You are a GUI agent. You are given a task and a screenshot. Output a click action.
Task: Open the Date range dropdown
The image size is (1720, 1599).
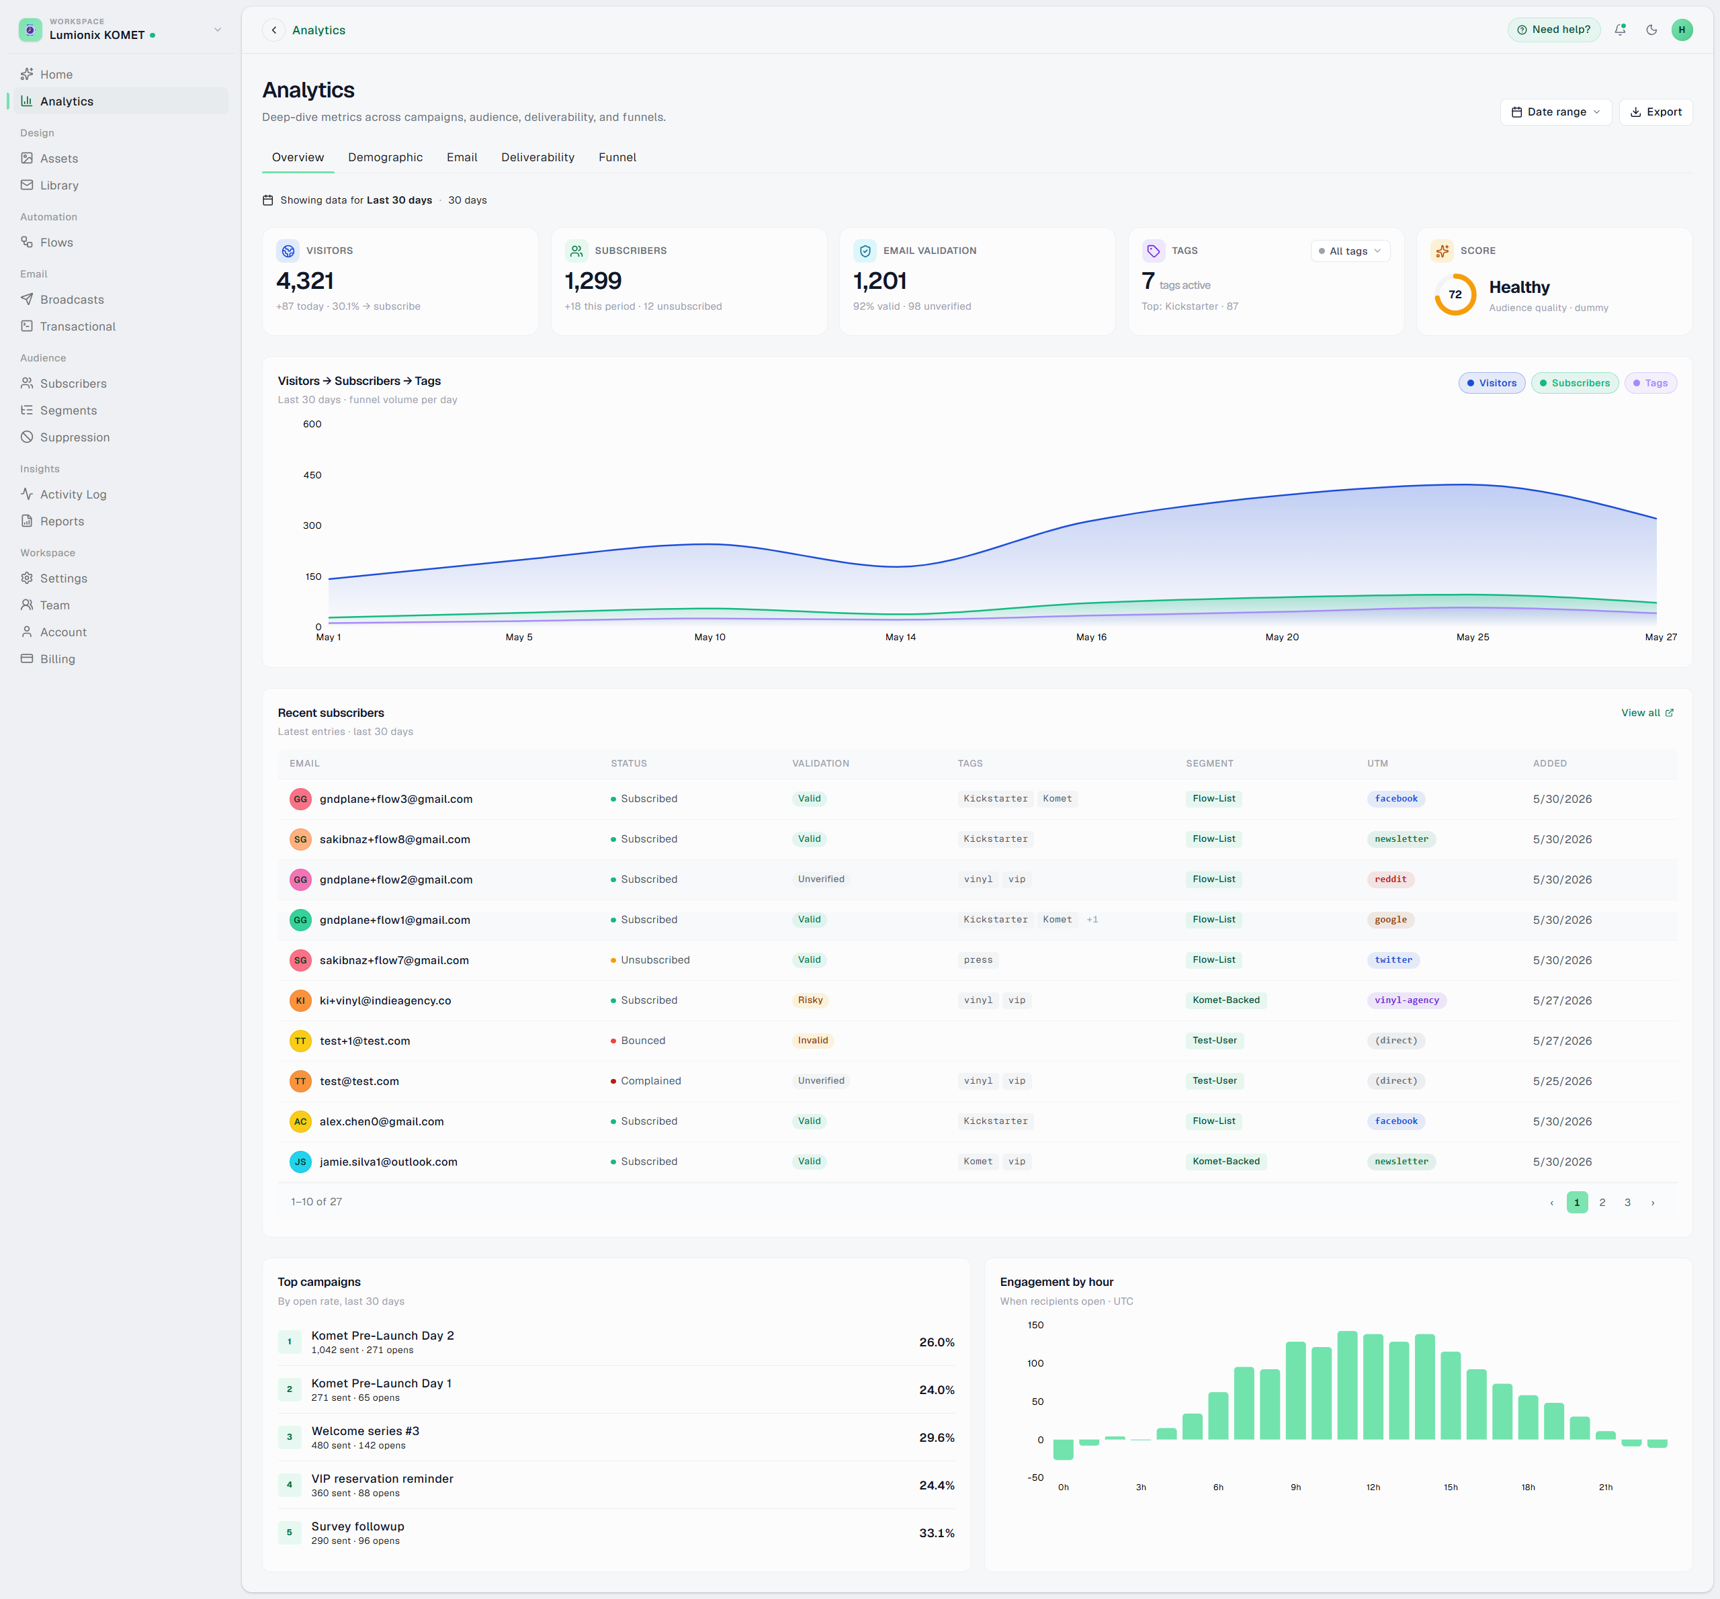(x=1555, y=112)
